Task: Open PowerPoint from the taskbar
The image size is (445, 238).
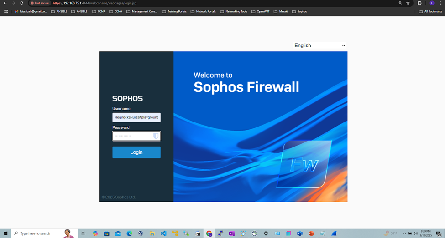Action: click(x=311, y=233)
